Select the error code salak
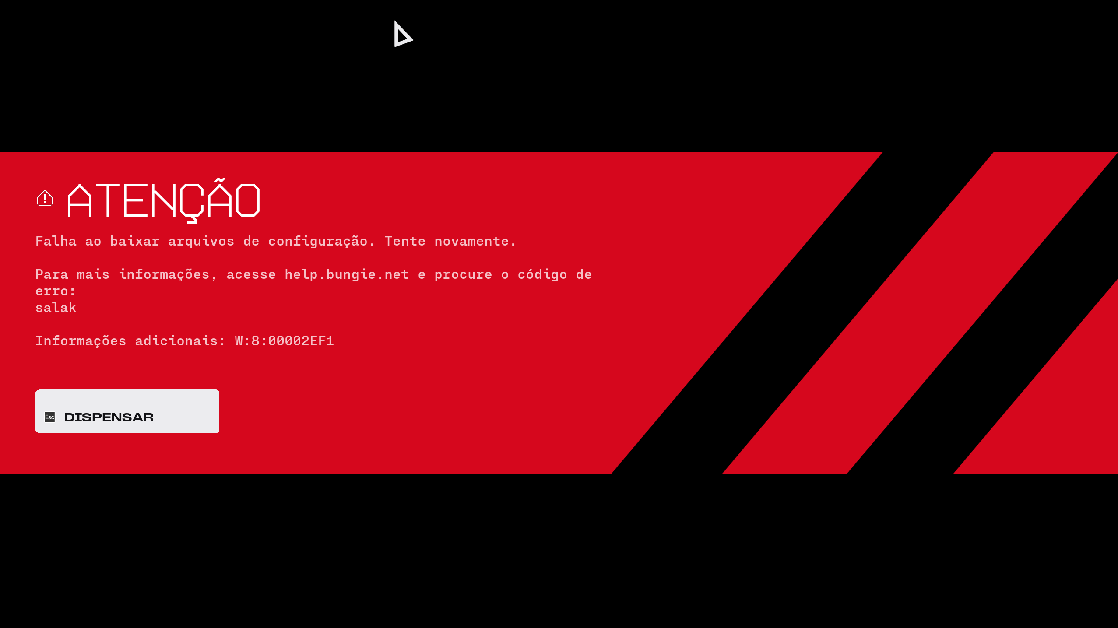Viewport: 1118px width, 628px height. pos(56,308)
